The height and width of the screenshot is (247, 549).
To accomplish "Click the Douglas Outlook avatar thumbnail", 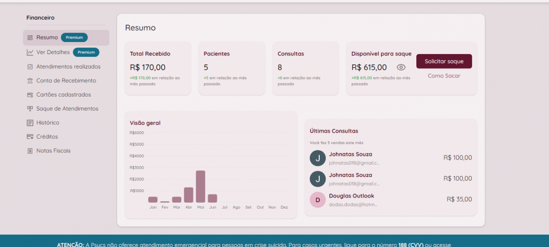I will coord(318,199).
